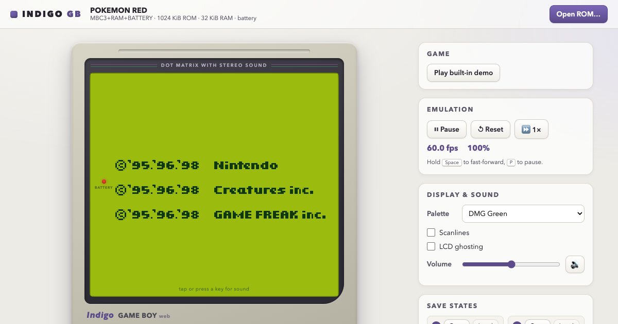The height and width of the screenshot is (324, 618).
Task: Click the 'tap or press a key for sound' hint
Action: [x=214, y=289]
